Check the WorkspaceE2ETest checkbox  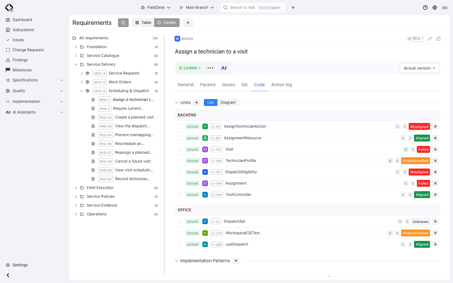pos(181,233)
